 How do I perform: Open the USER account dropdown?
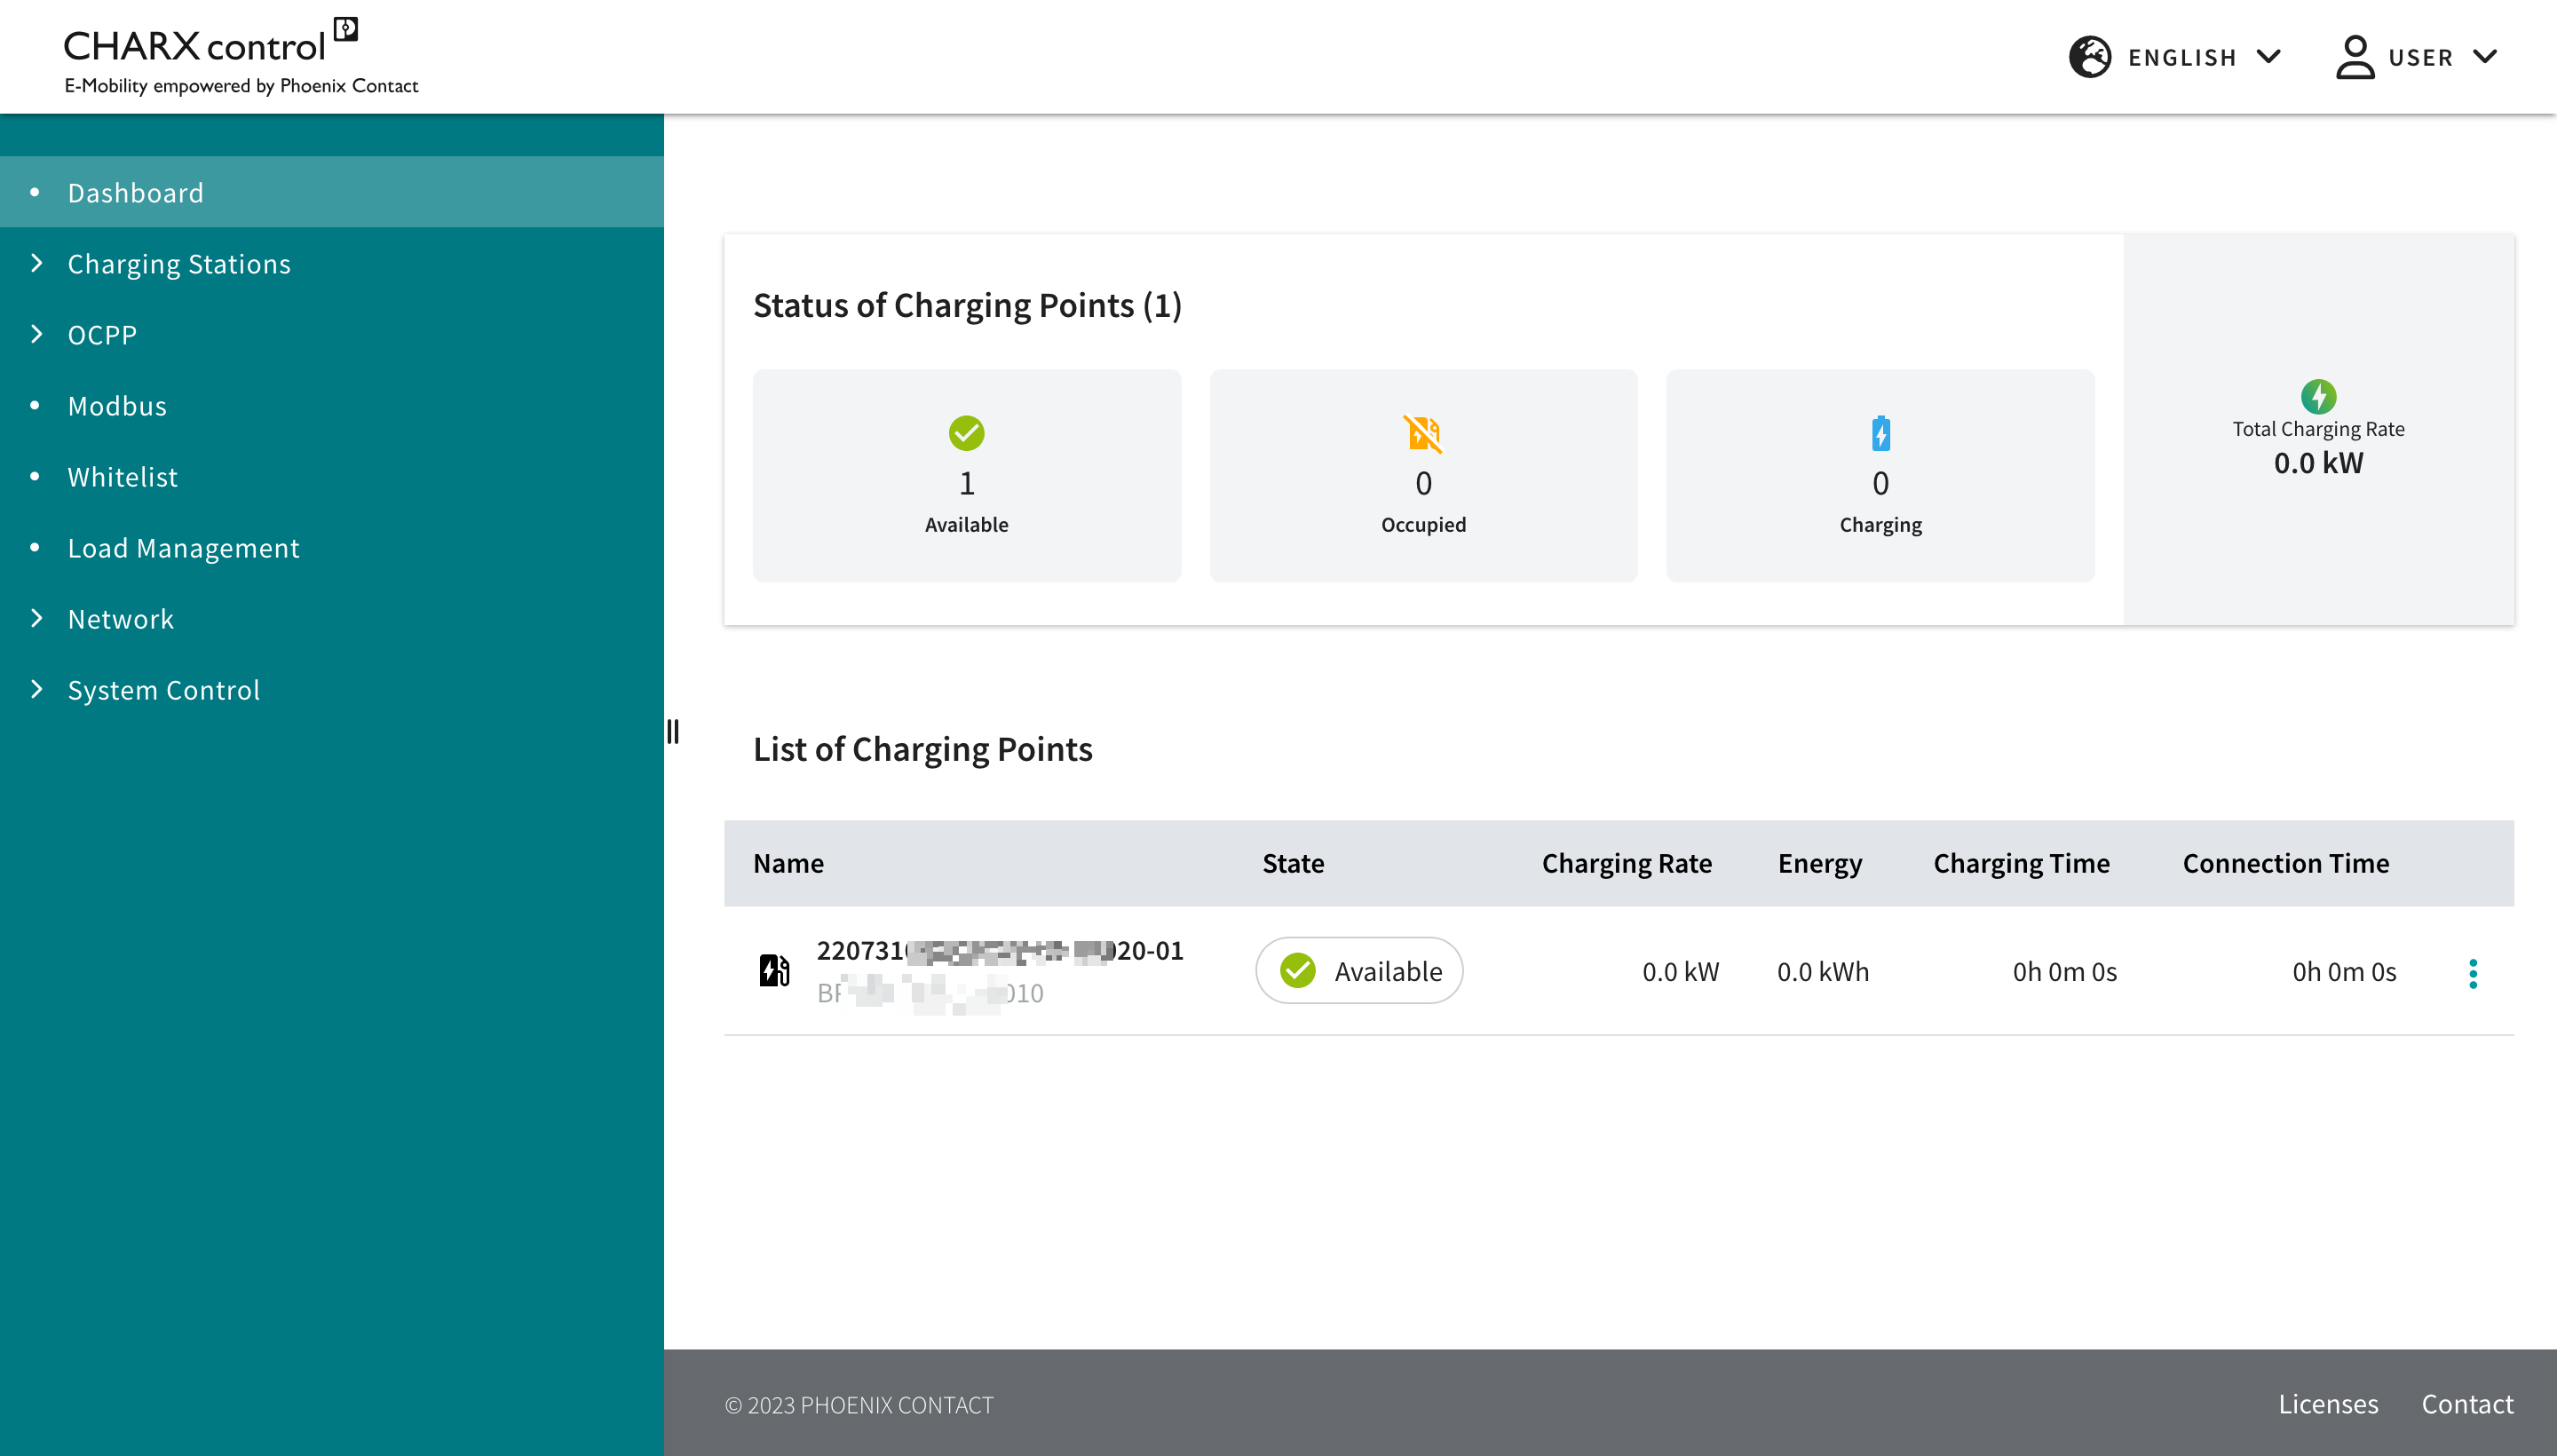(x=2440, y=57)
